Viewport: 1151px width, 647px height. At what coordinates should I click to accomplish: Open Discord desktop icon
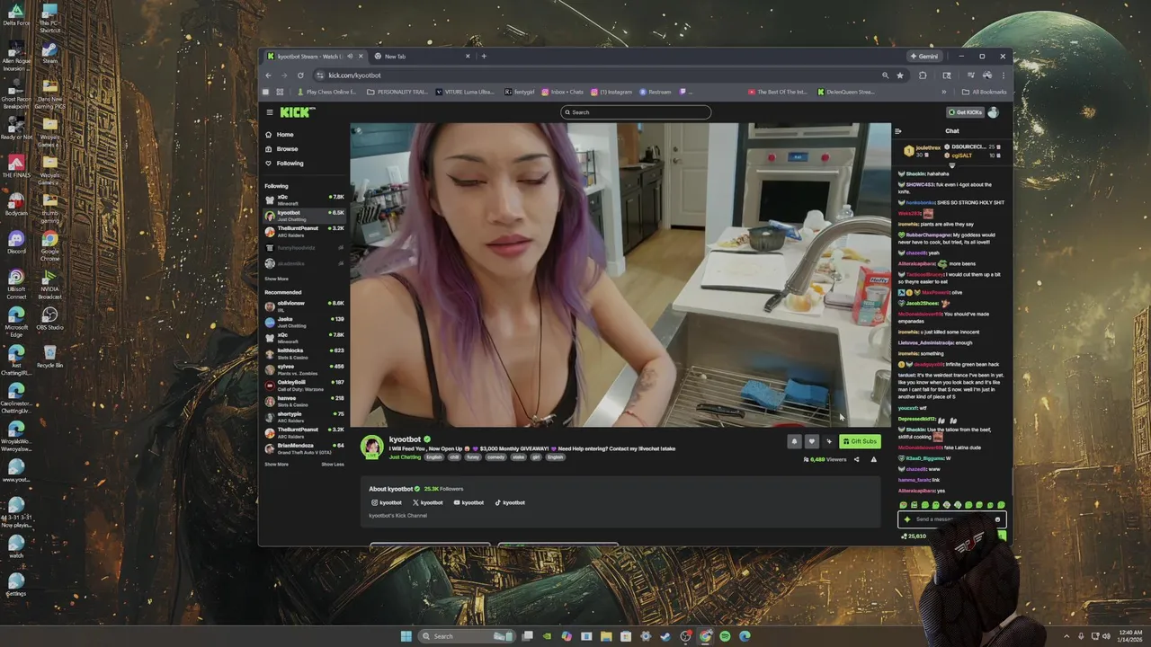[15, 243]
